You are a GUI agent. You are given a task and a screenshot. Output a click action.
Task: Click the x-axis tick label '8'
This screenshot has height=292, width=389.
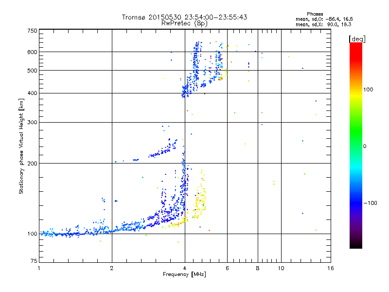[x=258, y=268]
